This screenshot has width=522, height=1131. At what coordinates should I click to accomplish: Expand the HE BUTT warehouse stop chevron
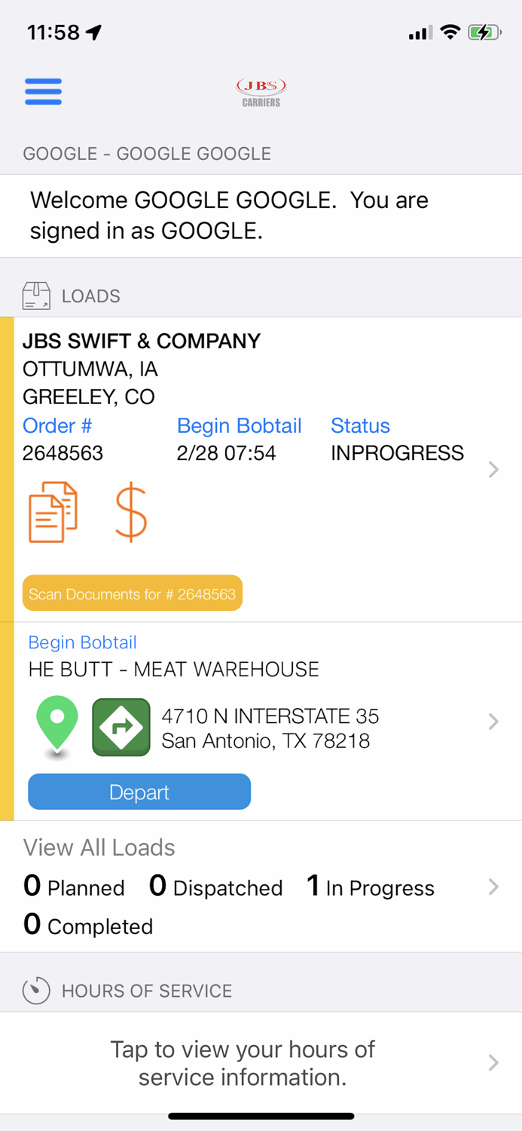pyautogui.click(x=493, y=722)
